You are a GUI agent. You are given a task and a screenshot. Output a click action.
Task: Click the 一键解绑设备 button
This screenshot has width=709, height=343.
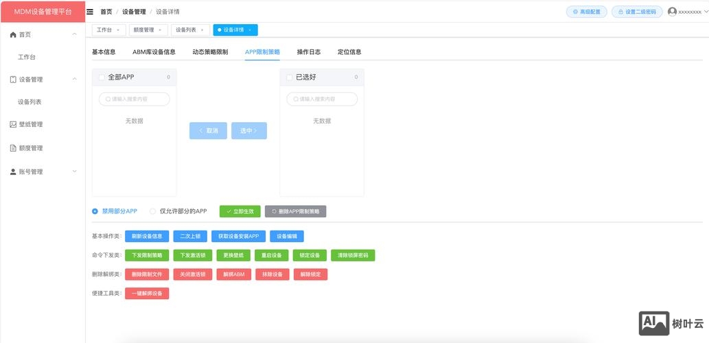click(147, 294)
